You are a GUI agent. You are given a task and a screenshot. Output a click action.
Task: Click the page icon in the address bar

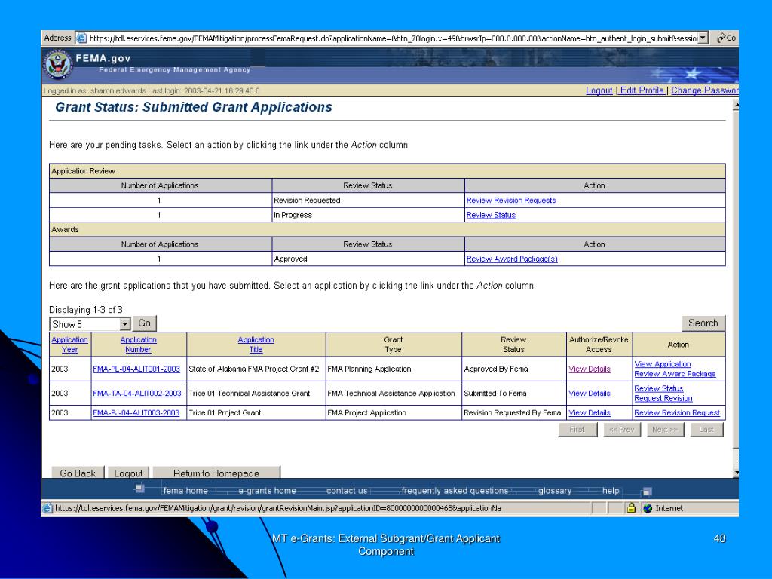81,38
